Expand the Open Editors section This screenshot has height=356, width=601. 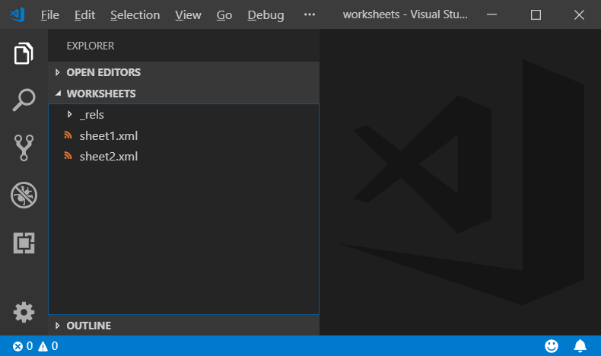pyautogui.click(x=103, y=72)
